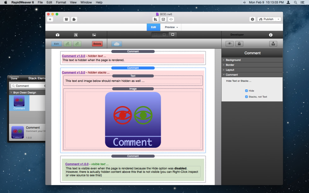Select the bottom Comment stack header
Viewport: 309px width, 193px height.
click(133, 156)
